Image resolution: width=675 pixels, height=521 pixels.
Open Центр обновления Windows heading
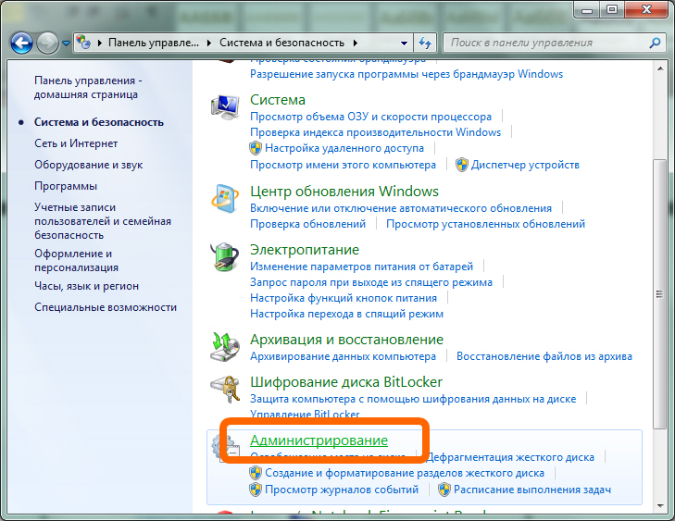[x=344, y=192]
